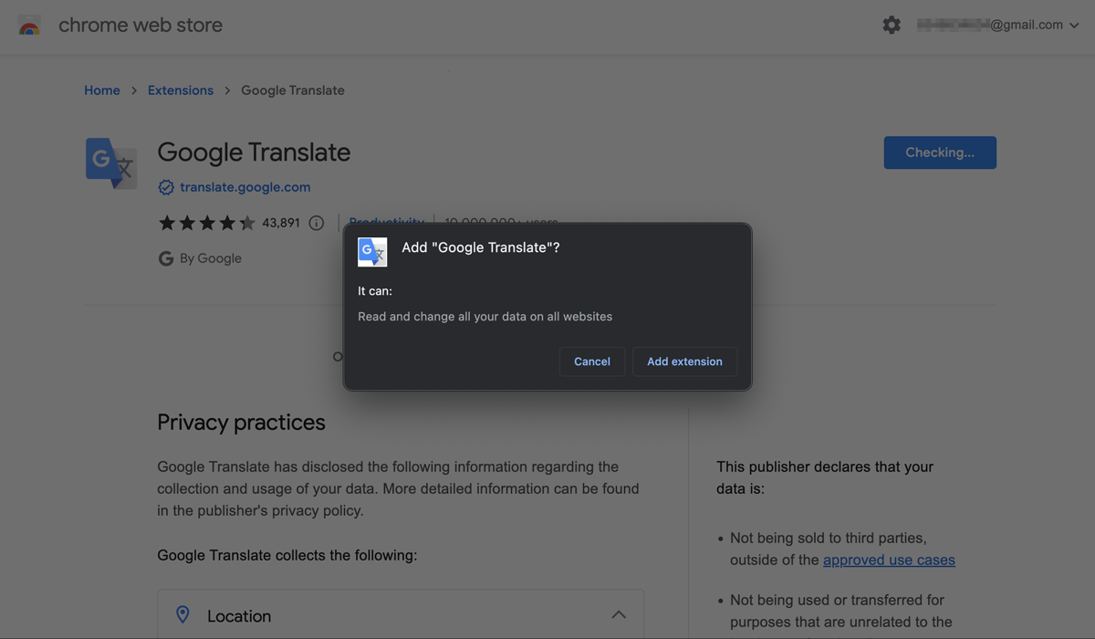Open the translate.google.com publisher link
The height and width of the screenshot is (639, 1095).
(x=245, y=187)
